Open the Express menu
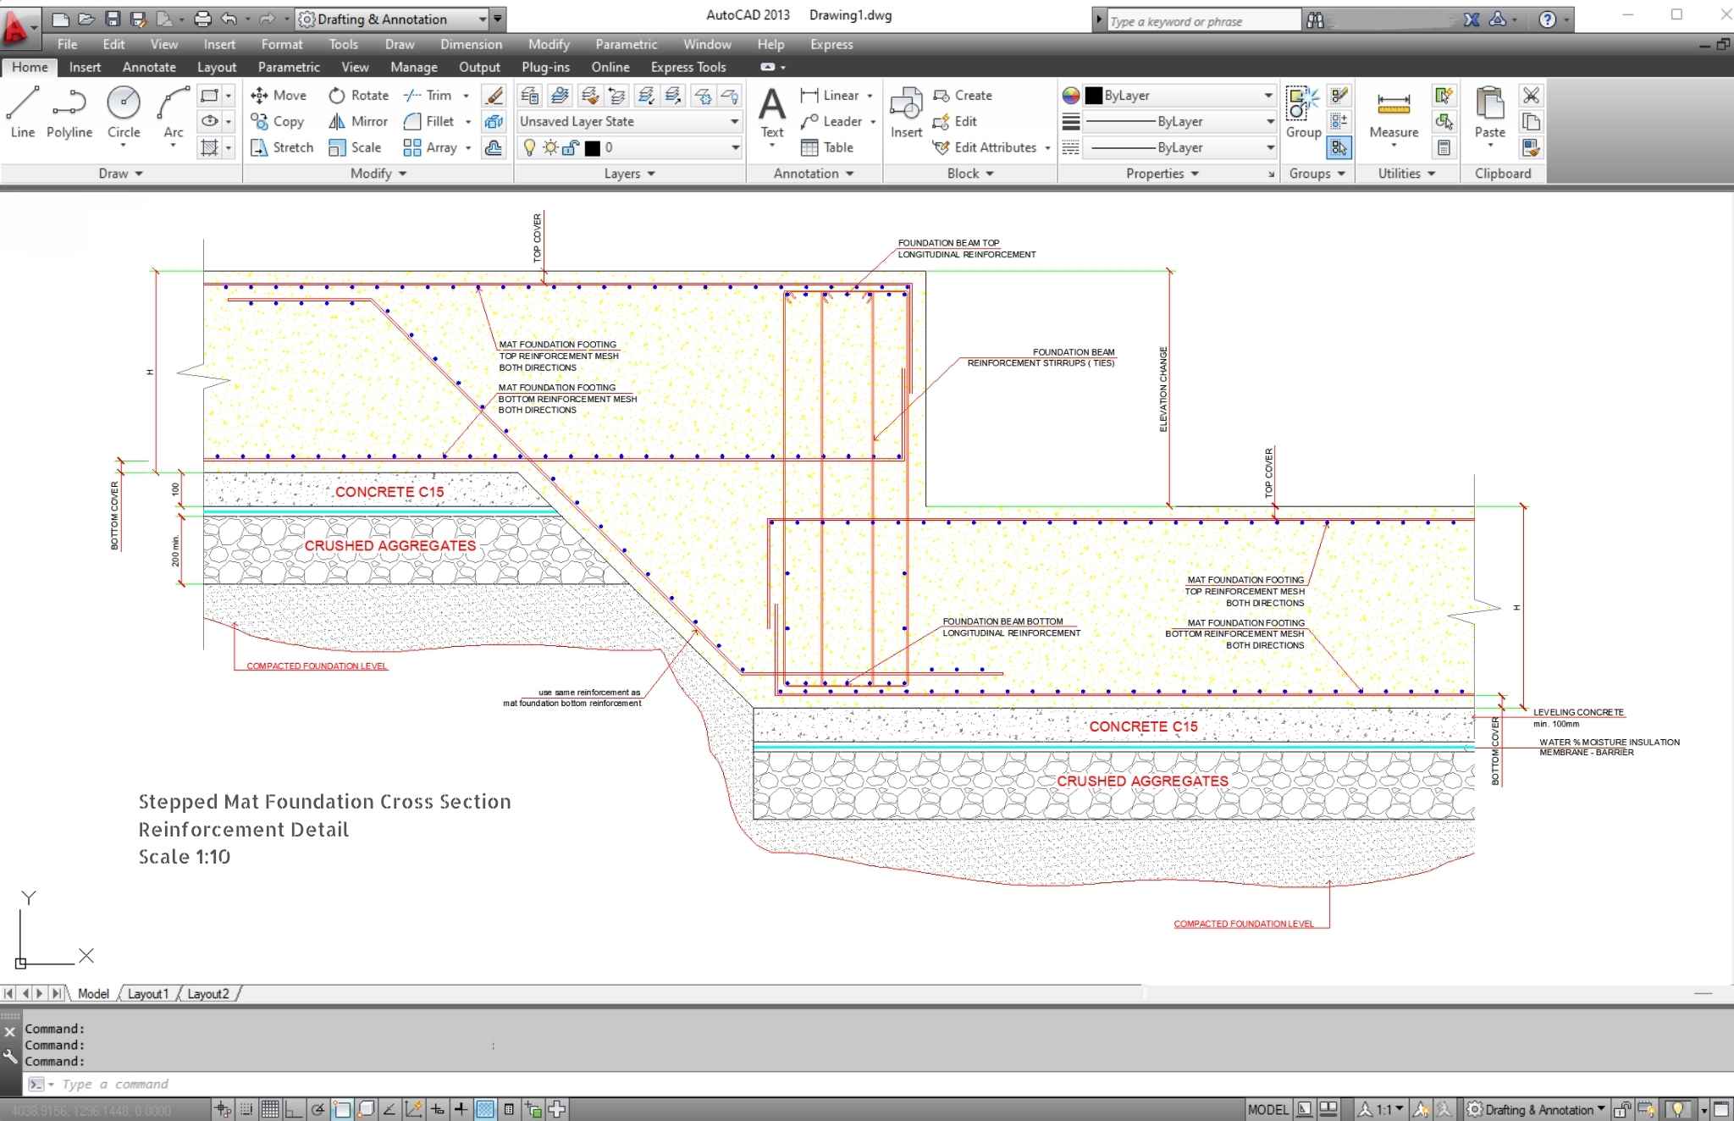The width and height of the screenshot is (1734, 1121). point(831,44)
